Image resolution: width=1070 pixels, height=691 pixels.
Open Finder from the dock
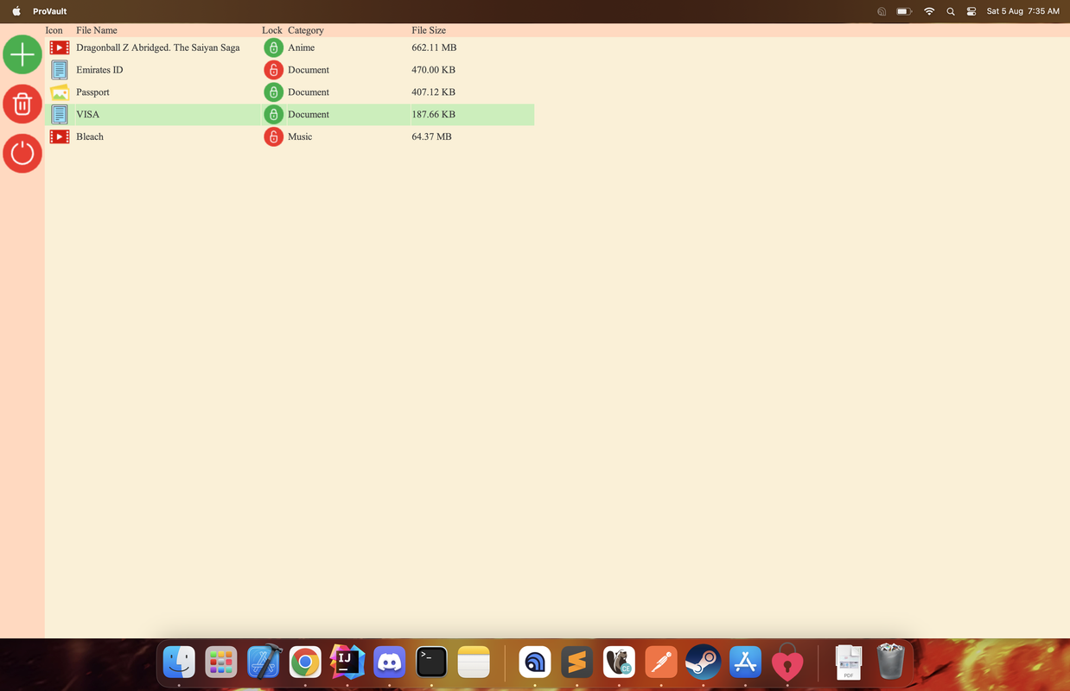tap(179, 662)
